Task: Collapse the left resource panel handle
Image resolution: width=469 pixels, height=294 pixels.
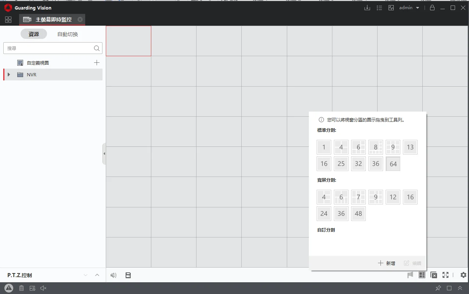Action: pos(104,154)
